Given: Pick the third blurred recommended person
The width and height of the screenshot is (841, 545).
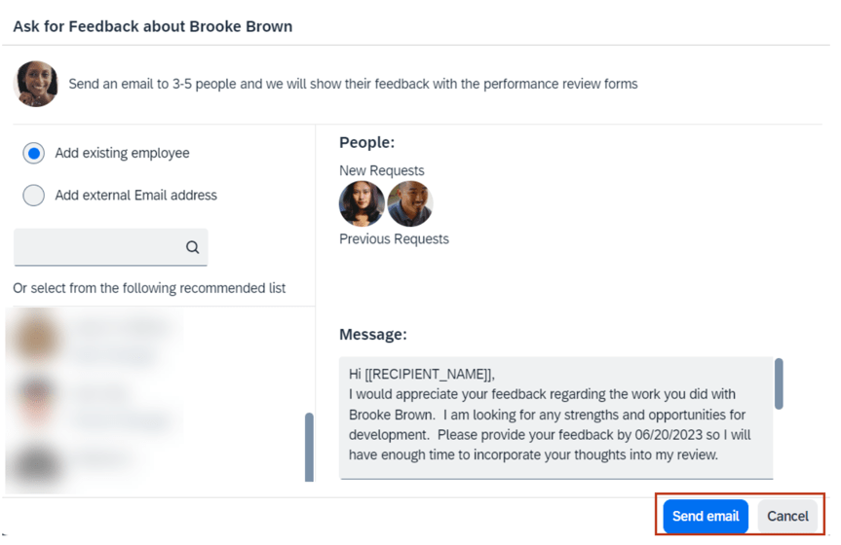Looking at the screenshot, I should (x=93, y=459).
